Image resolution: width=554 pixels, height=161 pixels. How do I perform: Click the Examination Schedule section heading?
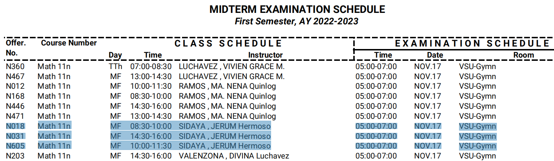[472, 44]
